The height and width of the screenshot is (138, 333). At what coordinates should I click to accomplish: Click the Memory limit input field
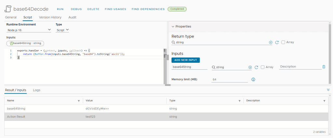(229, 79)
